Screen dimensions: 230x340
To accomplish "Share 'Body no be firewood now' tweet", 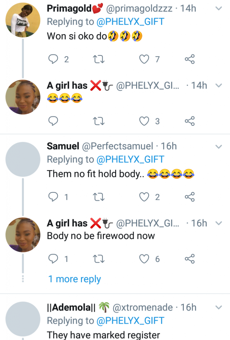I will coord(190,259).
